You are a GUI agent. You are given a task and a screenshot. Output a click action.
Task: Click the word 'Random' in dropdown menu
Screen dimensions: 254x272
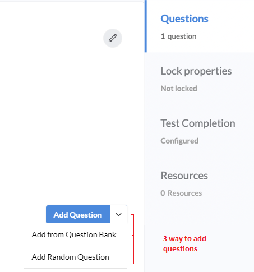click(x=62, y=257)
